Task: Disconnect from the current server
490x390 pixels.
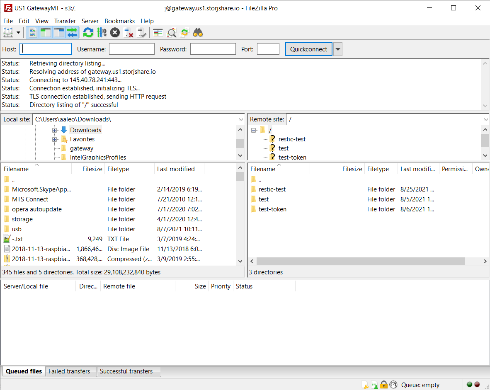Action: point(129,32)
